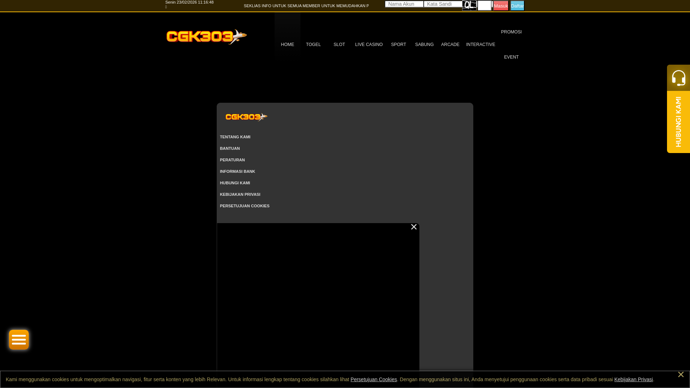
Task: Open the PERATURAN link
Action: coord(232,160)
